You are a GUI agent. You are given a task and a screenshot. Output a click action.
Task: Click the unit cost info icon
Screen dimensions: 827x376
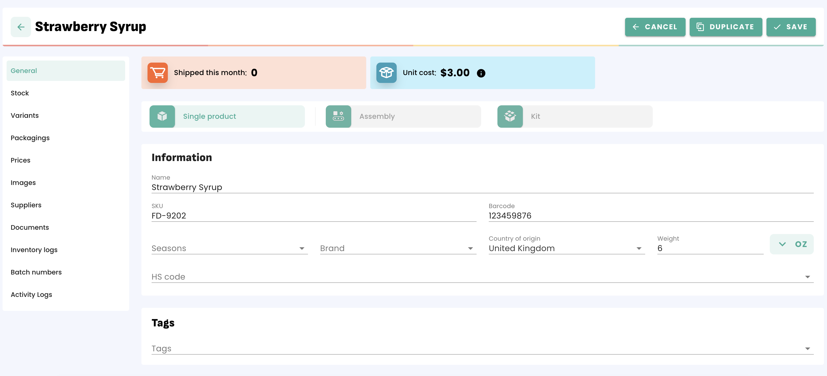[x=481, y=73]
